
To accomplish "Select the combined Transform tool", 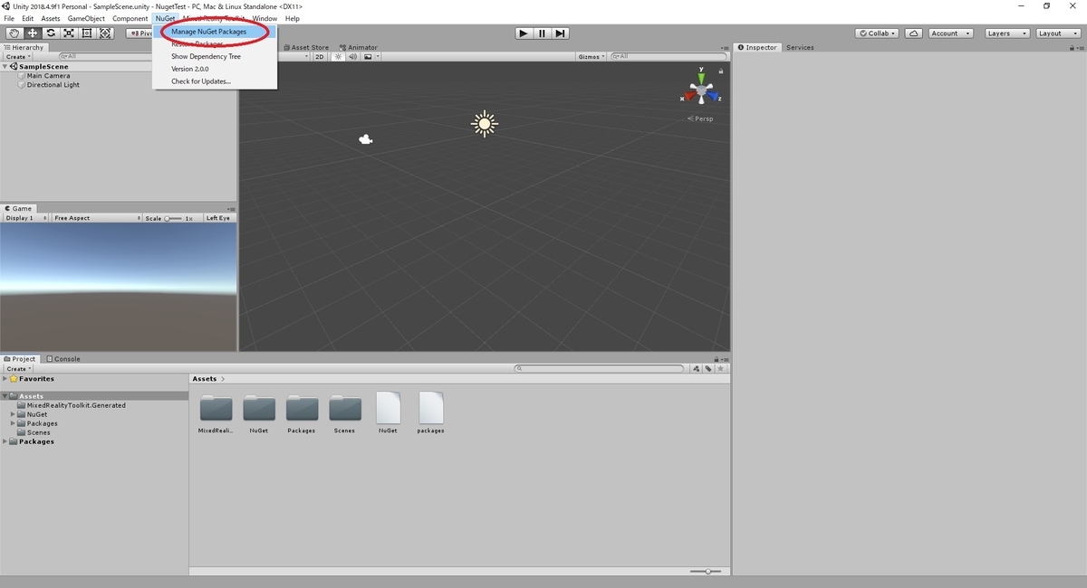I will [x=105, y=33].
